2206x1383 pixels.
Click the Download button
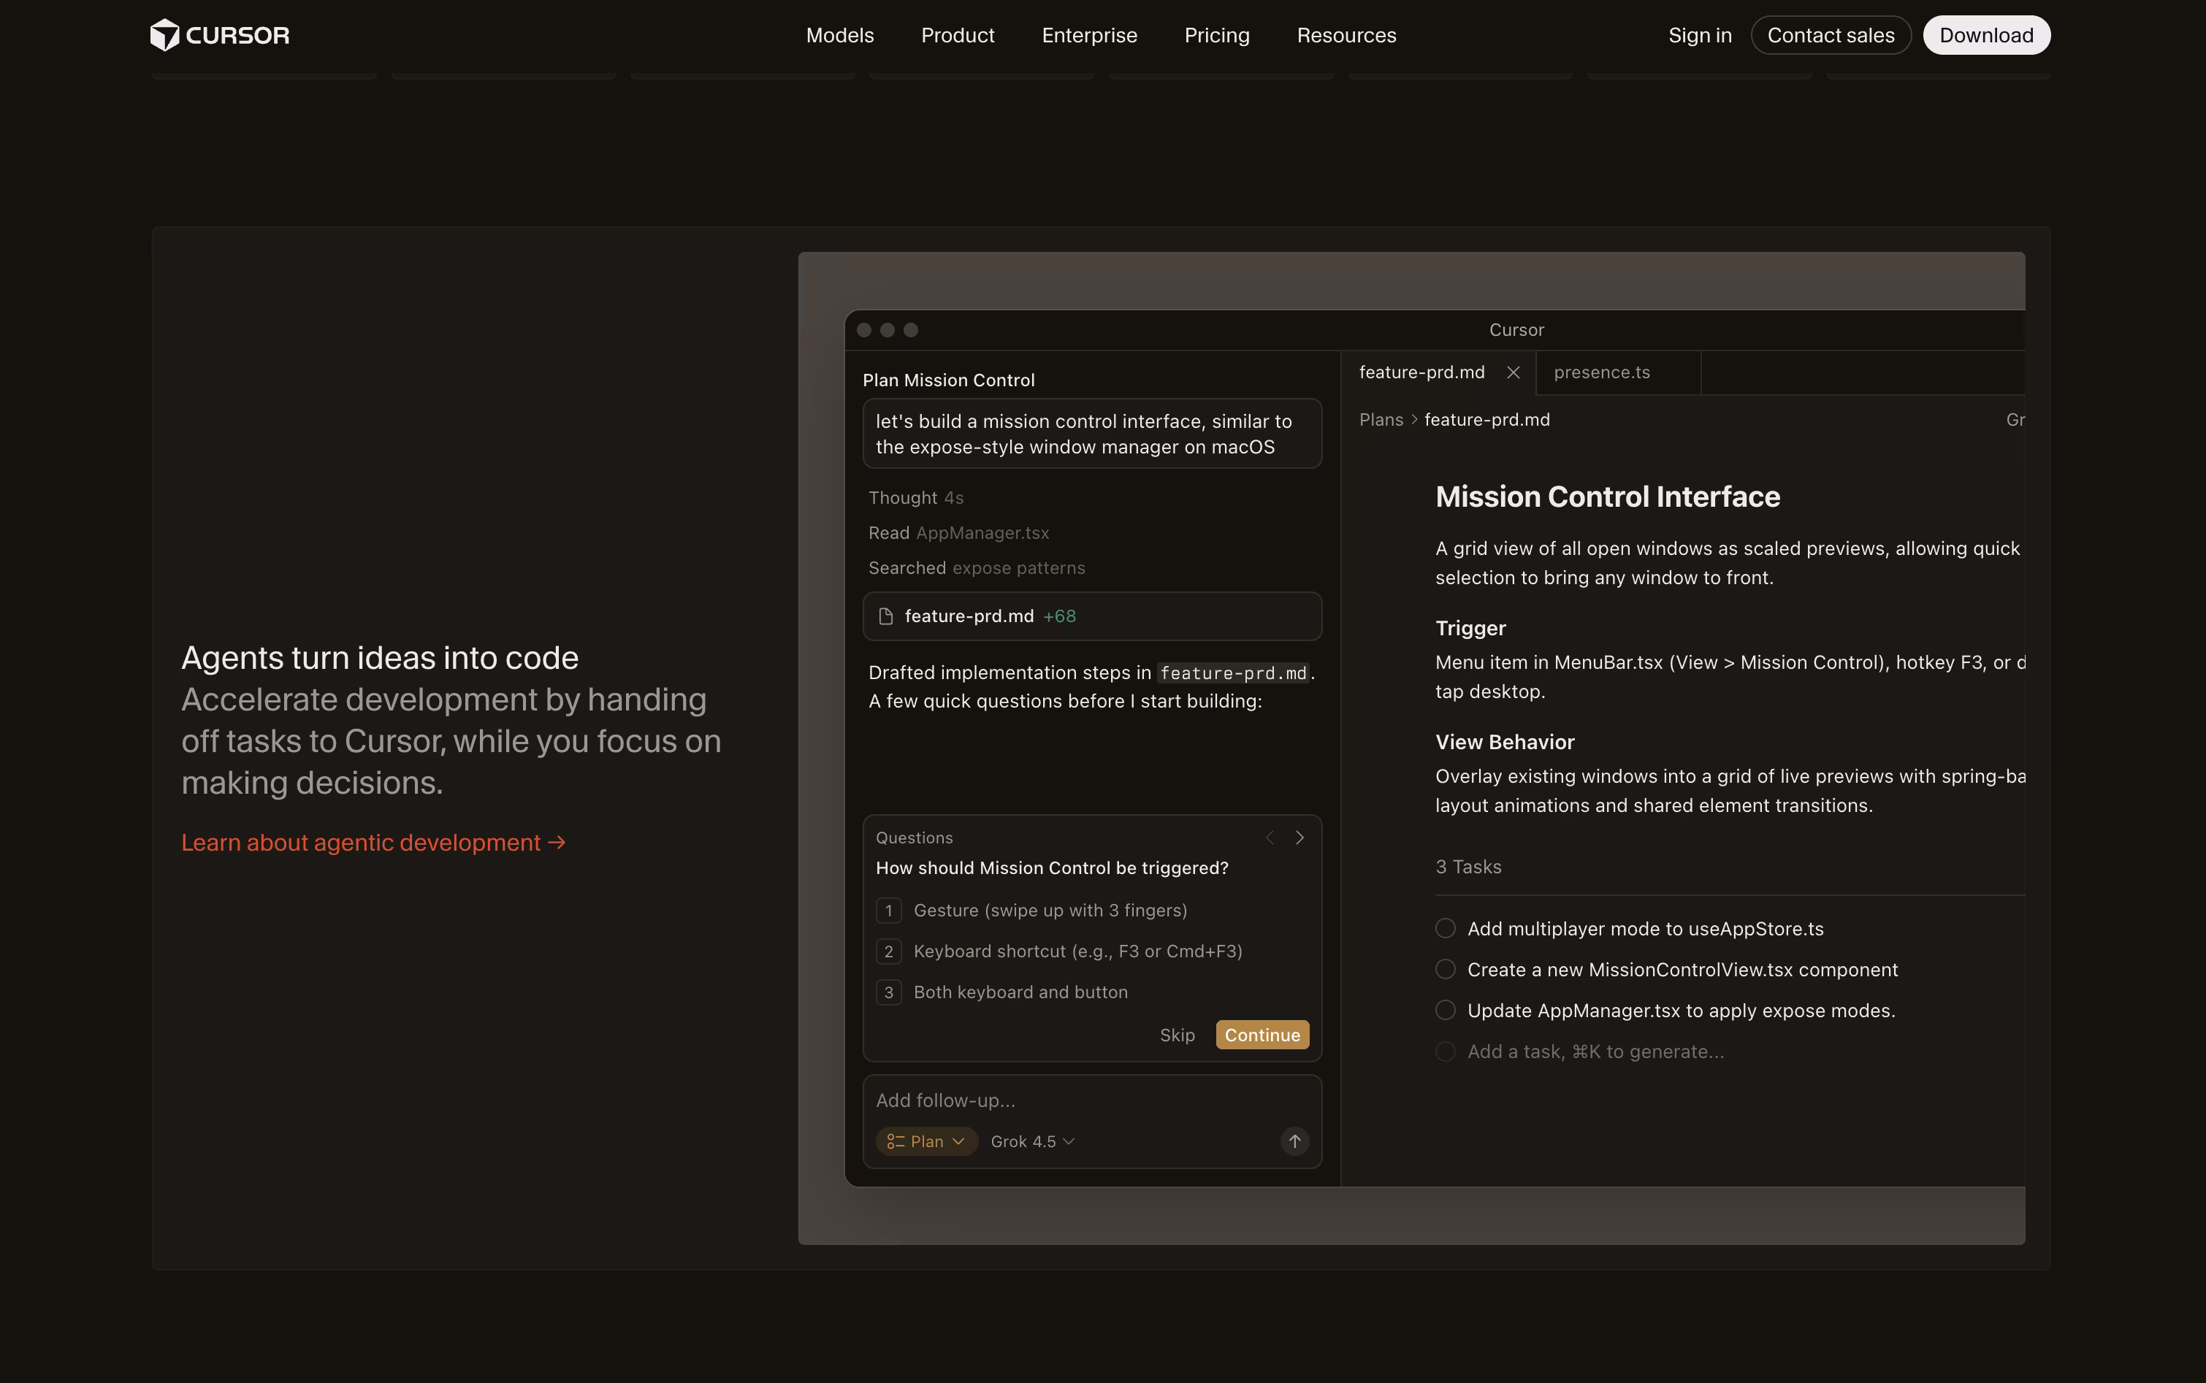[x=1985, y=35]
